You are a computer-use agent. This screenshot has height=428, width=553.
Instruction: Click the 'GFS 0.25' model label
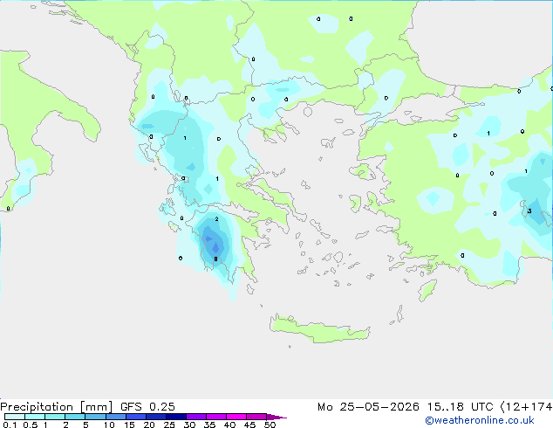(x=147, y=406)
